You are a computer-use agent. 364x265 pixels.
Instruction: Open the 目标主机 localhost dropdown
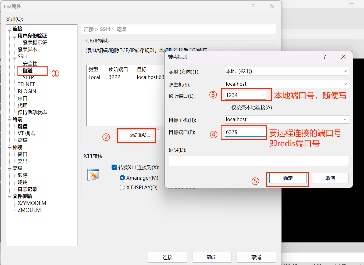pyautogui.click(x=345, y=119)
